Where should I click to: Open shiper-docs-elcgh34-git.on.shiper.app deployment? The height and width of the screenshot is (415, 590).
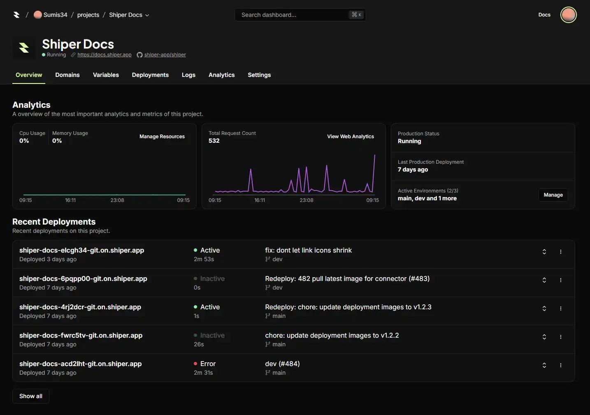[x=81, y=250]
